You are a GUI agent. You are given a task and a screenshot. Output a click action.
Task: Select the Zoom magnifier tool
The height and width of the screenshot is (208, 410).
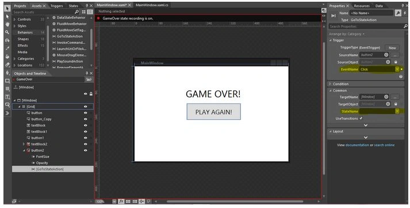7,32
